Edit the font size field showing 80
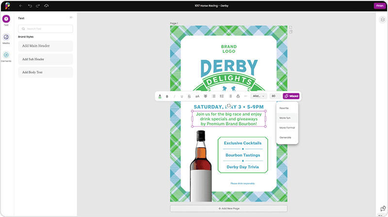 [x=275, y=96]
